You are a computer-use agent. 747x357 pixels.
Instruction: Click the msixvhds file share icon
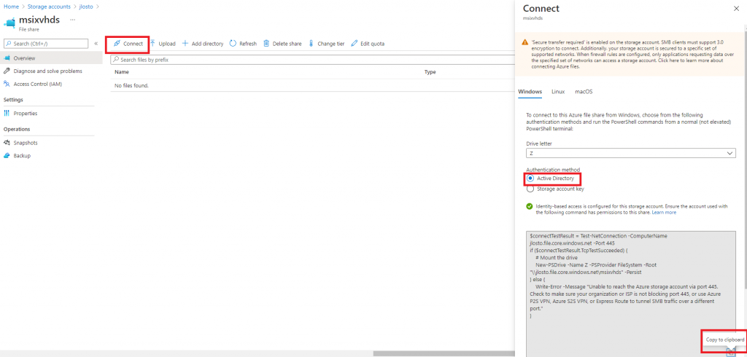(x=9, y=23)
